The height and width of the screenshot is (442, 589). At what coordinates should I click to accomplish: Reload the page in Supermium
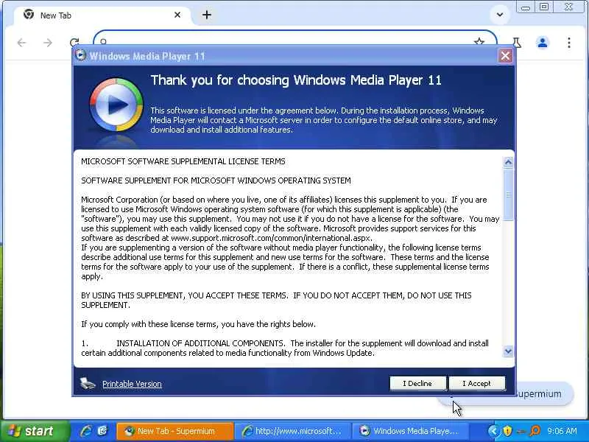click(x=74, y=43)
